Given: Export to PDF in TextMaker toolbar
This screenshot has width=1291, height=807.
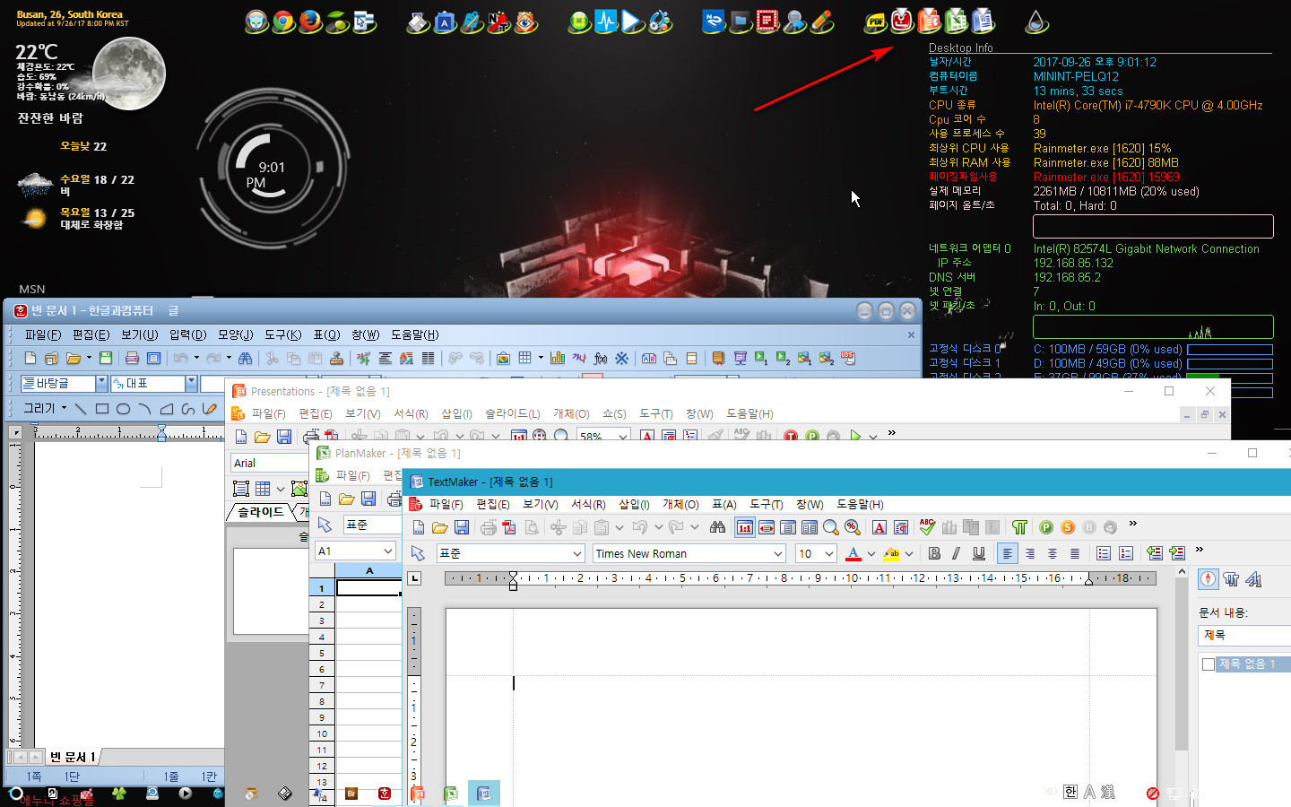Looking at the screenshot, I should pos(509,527).
